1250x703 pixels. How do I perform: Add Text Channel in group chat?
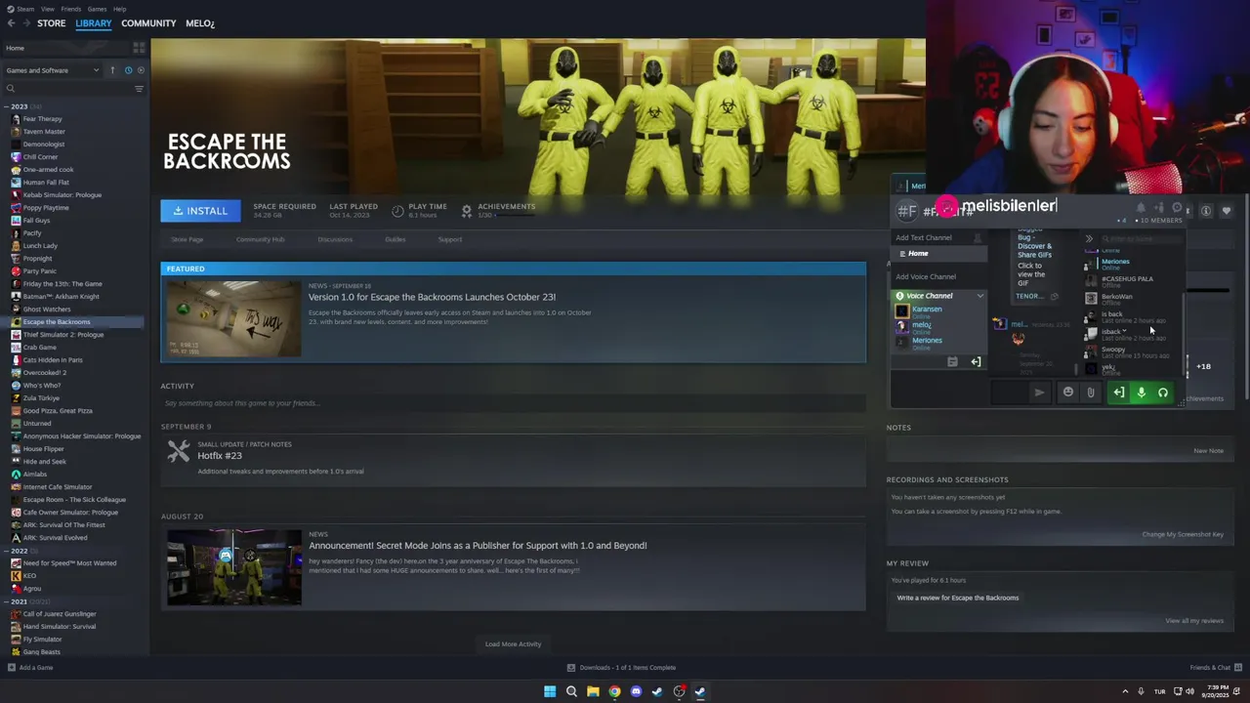pos(924,237)
